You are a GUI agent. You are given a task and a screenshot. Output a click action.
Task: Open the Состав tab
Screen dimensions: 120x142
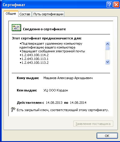coord(25,14)
